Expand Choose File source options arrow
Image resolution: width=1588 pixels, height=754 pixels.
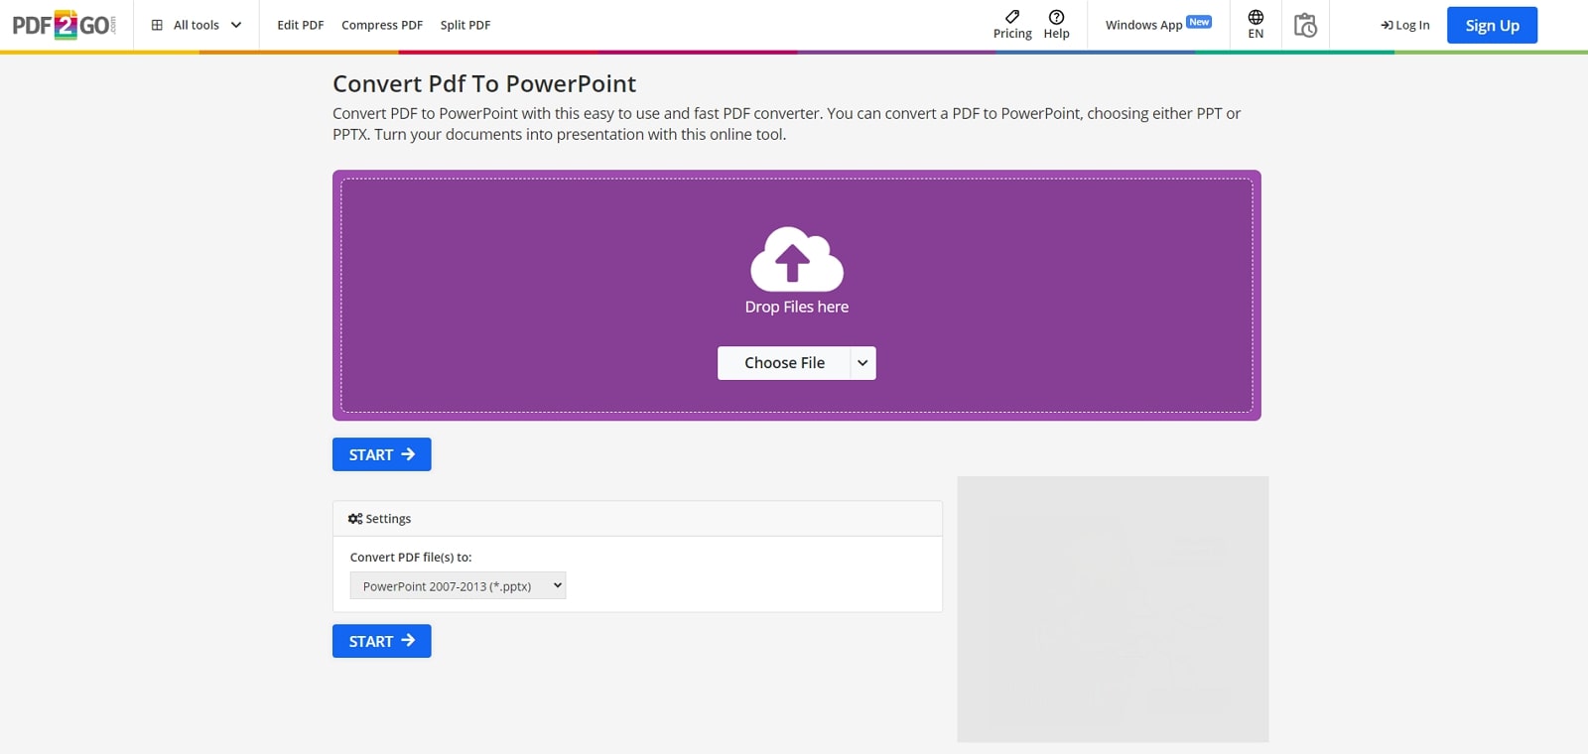[863, 363]
